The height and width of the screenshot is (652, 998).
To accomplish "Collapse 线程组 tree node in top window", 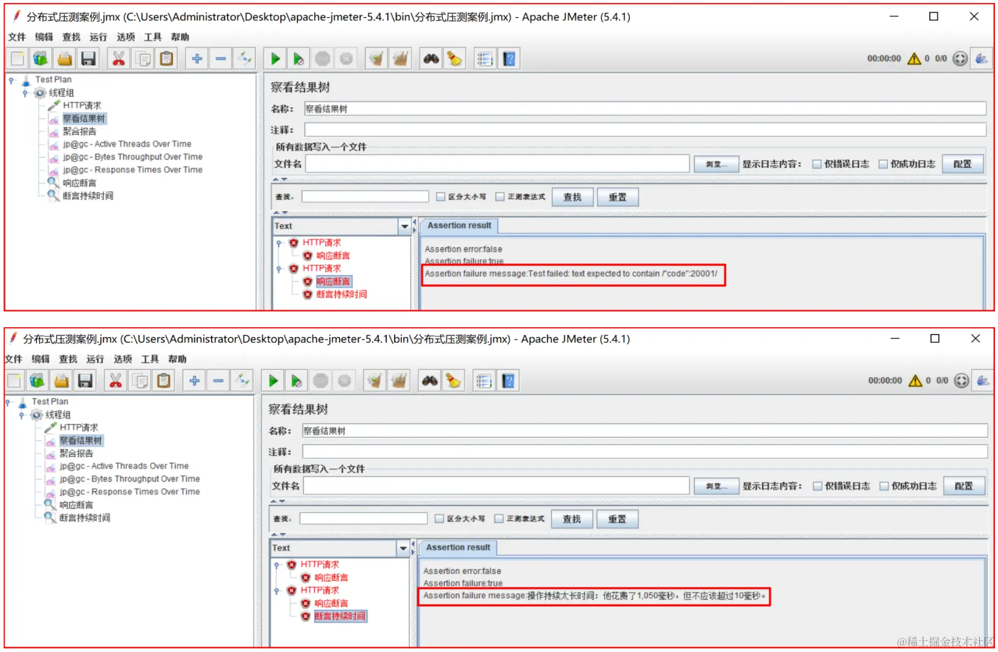I will pos(25,93).
